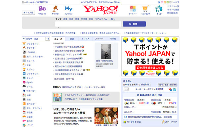Click the LOHACO icon in the sidebar

(x=24, y=52)
